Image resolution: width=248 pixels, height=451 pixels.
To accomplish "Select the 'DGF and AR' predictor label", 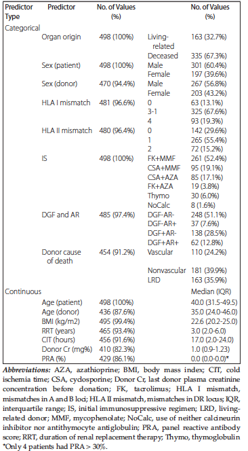I will pyautogui.click(x=59, y=215).
